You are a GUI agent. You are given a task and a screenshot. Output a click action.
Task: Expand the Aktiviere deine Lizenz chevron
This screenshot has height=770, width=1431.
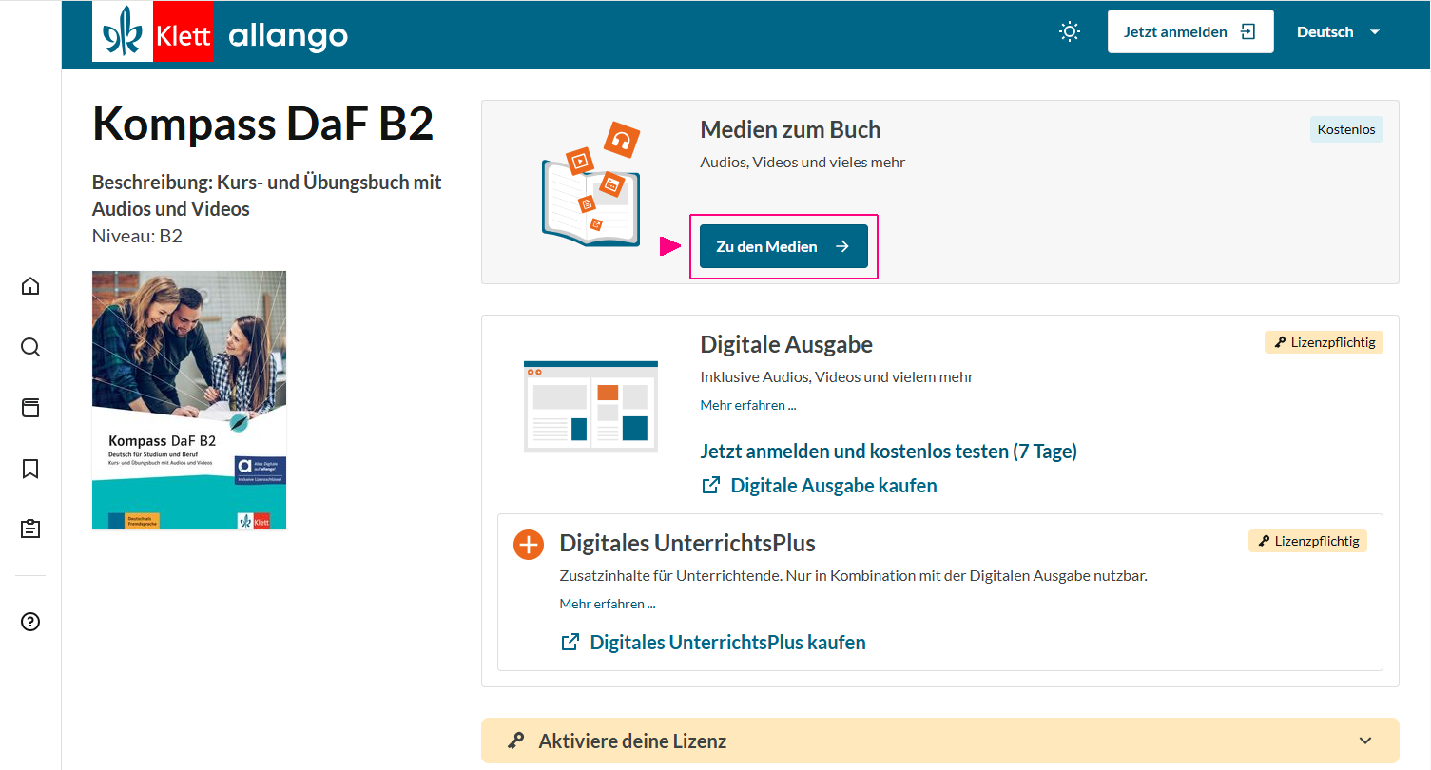click(1365, 741)
